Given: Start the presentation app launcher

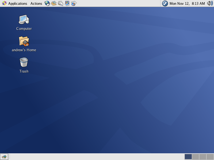Looking at the screenshot, I should click(x=67, y=3).
